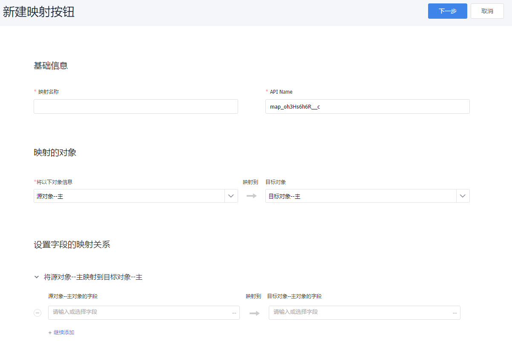Click the chevron arrow of 源对象--主 select

pos(231,196)
